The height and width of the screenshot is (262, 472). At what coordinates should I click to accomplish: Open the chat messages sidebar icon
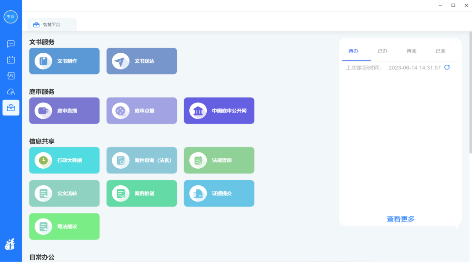[11, 43]
